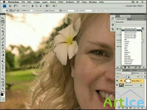The height and width of the screenshot is (110, 147).
Task: Click the lock position icon
Action: point(126,77)
